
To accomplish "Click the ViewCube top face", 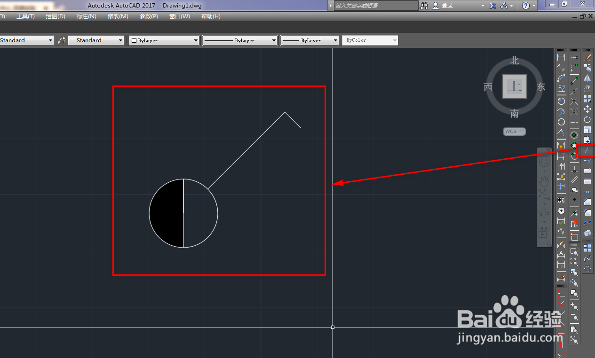I will pos(515,86).
